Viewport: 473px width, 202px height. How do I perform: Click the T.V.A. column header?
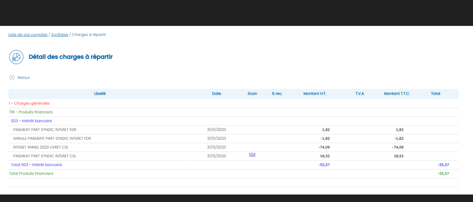tap(360, 94)
